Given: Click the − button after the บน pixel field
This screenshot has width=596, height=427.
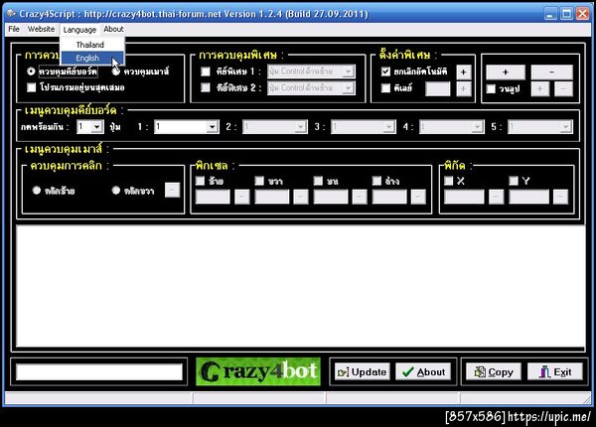Looking at the screenshot, I should [360, 197].
